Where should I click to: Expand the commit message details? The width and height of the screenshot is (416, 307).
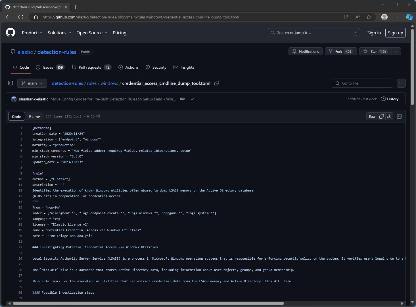(182, 99)
